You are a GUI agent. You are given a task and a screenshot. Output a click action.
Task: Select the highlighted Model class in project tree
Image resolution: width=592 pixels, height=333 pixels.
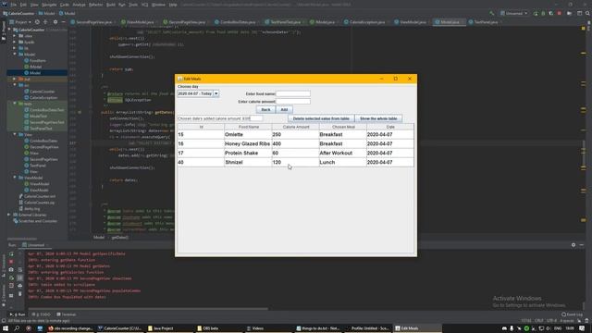pos(35,73)
